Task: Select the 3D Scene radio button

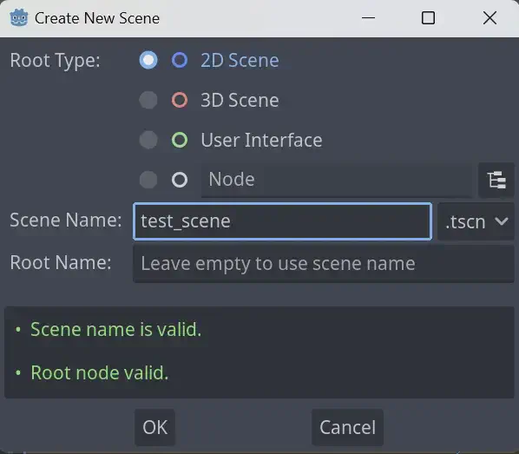Action: (148, 100)
